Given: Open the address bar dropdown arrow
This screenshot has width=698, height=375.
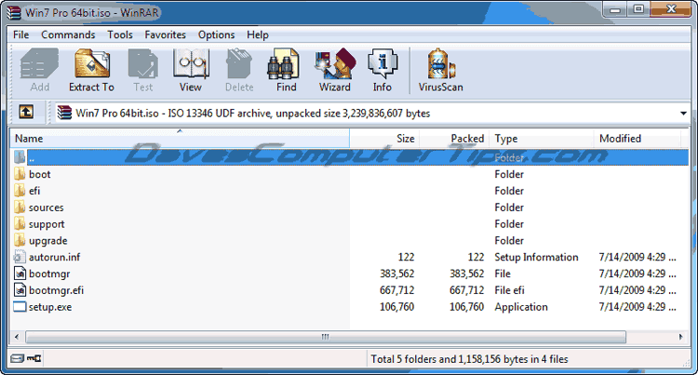Looking at the screenshot, I should [x=683, y=114].
